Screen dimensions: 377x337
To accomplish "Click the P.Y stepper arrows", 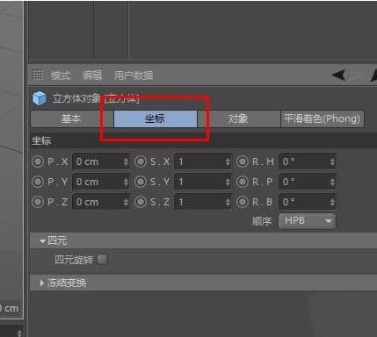I will (x=126, y=182).
